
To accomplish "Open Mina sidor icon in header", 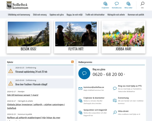I will click(x=128, y=4).
